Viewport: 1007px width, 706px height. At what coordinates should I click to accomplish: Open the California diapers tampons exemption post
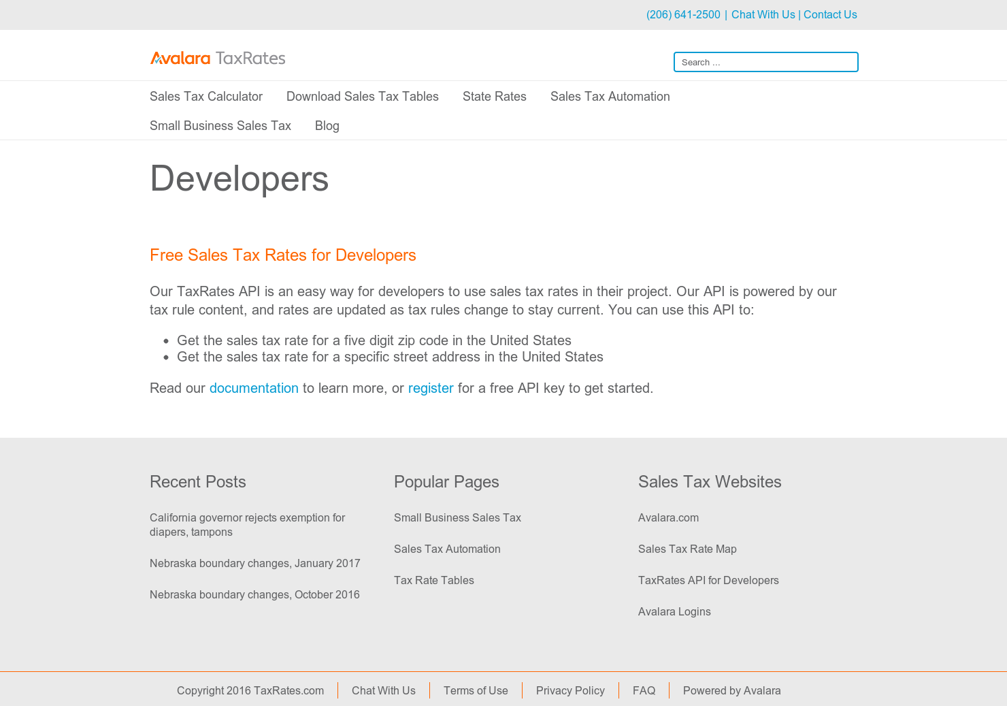point(247,524)
